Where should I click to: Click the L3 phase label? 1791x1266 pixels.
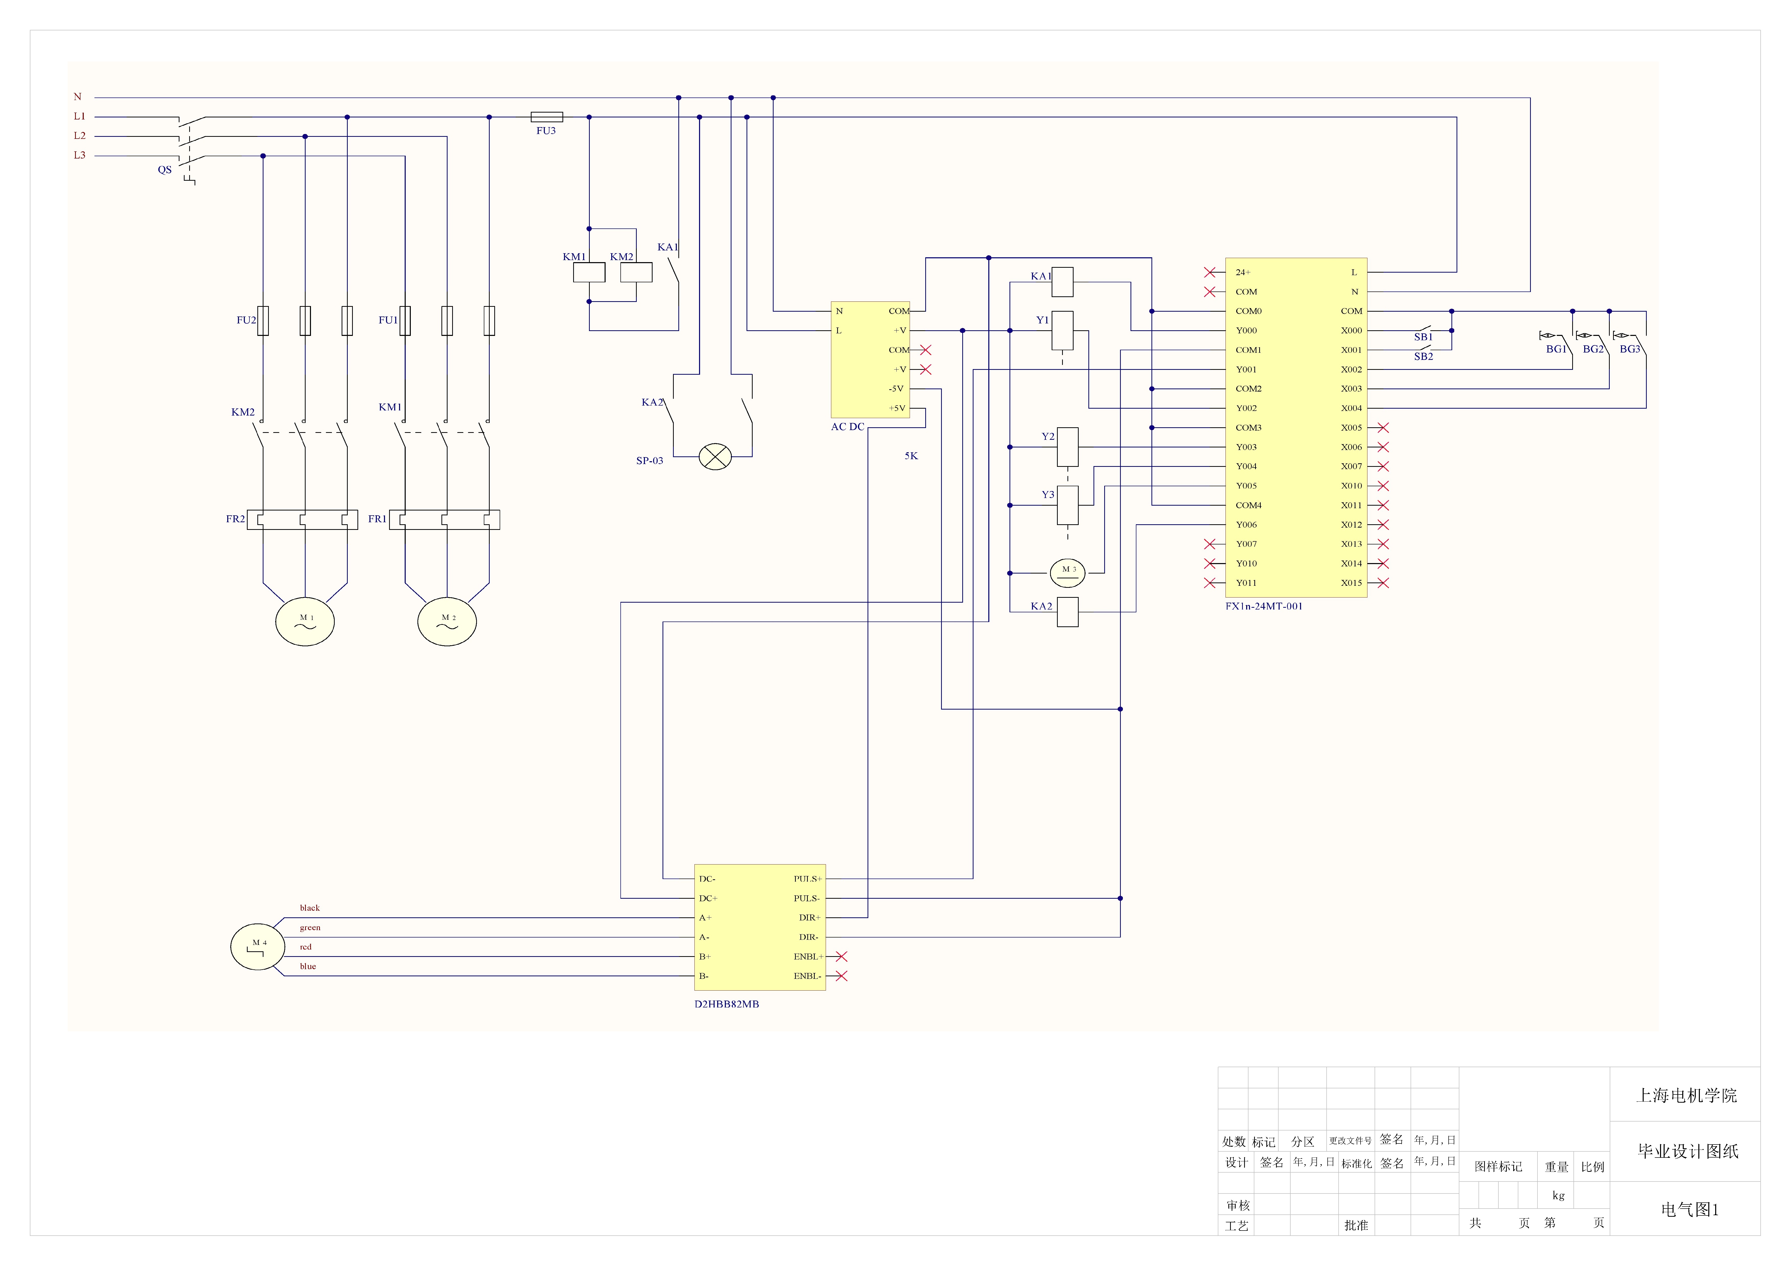click(x=80, y=155)
